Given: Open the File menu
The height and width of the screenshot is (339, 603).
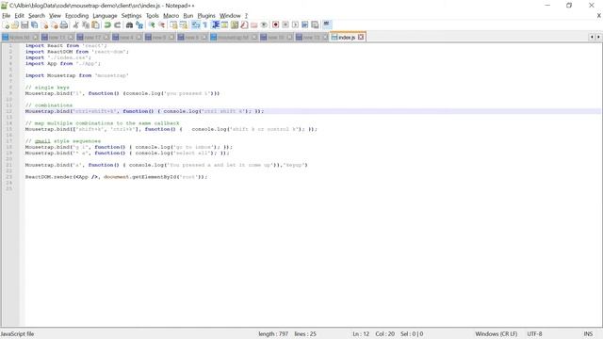Looking at the screenshot, I should 7,16.
